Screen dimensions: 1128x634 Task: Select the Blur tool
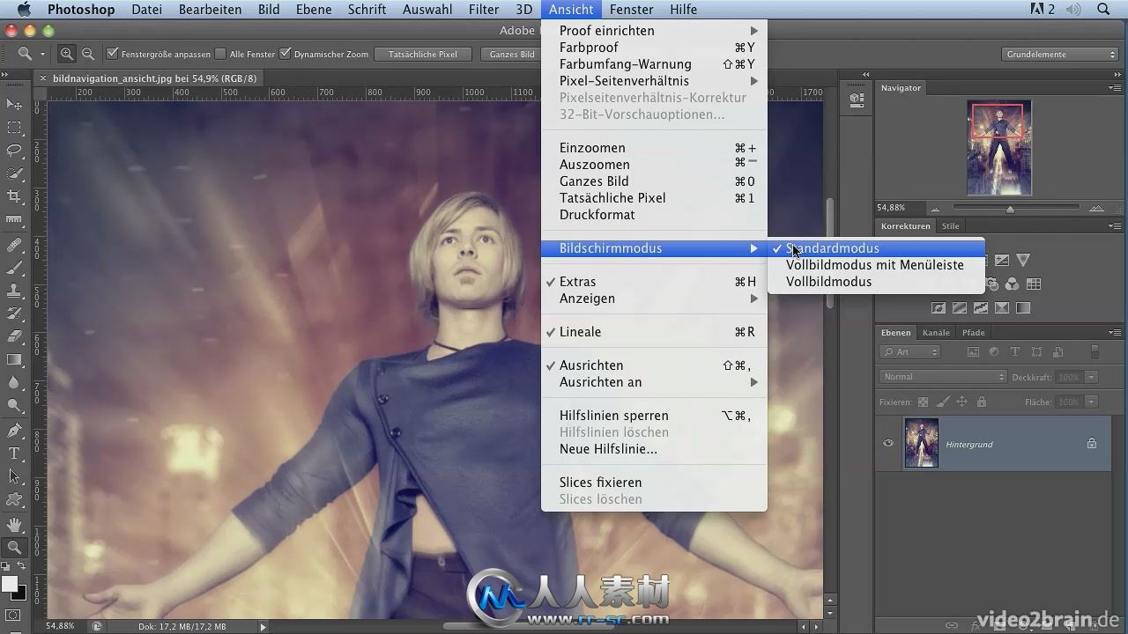tap(14, 382)
